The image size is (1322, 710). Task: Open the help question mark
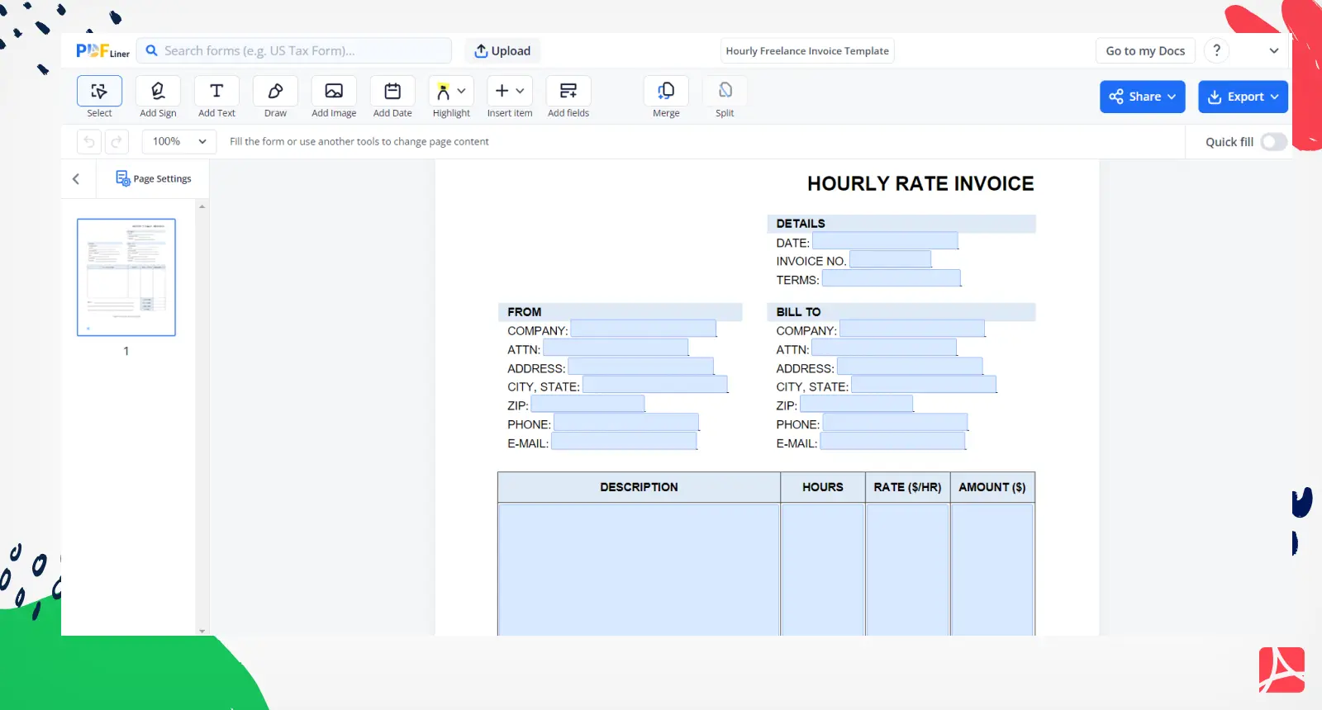click(1216, 50)
